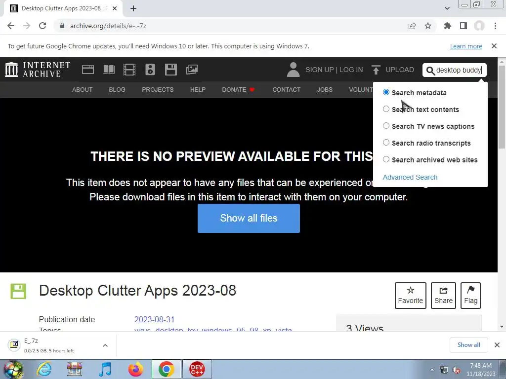Open the Learn more link
This screenshot has height=379, width=506.
coord(466,46)
